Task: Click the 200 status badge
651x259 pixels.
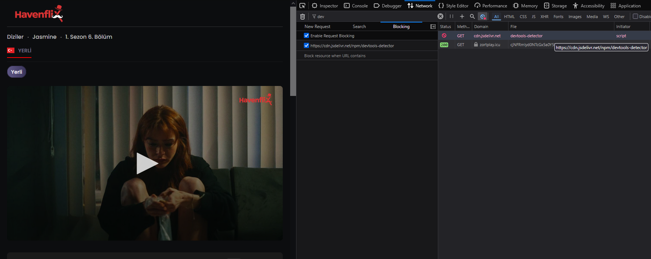Action: tap(444, 45)
